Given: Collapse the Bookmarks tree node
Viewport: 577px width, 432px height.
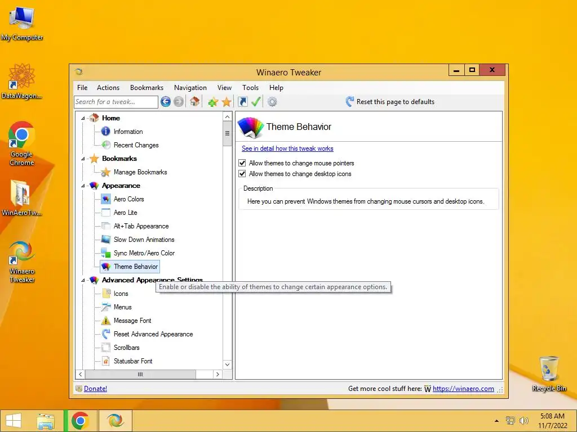Looking at the screenshot, I should point(83,159).
